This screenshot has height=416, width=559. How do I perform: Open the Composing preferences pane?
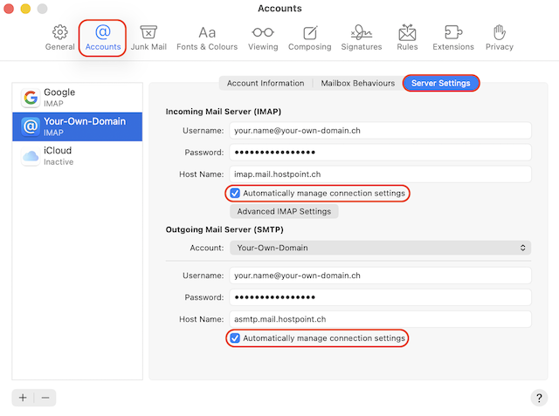(309, 38)
